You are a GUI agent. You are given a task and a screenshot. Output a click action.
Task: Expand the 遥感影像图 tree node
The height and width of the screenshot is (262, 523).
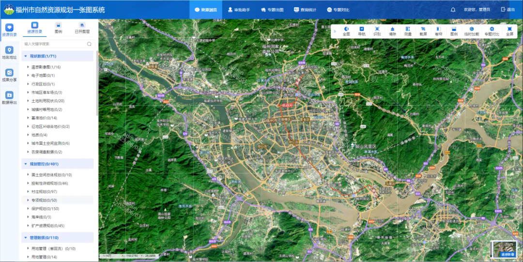(x=28, y=67)
